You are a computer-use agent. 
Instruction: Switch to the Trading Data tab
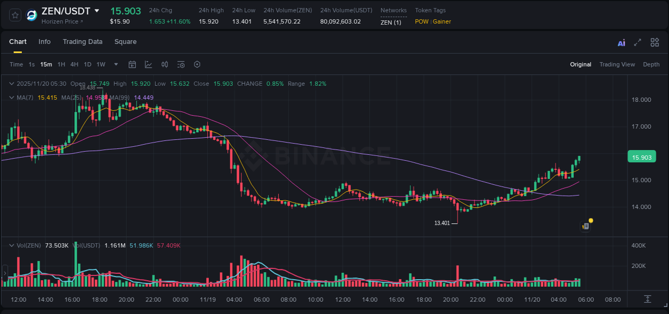click(x=82, y=42)
